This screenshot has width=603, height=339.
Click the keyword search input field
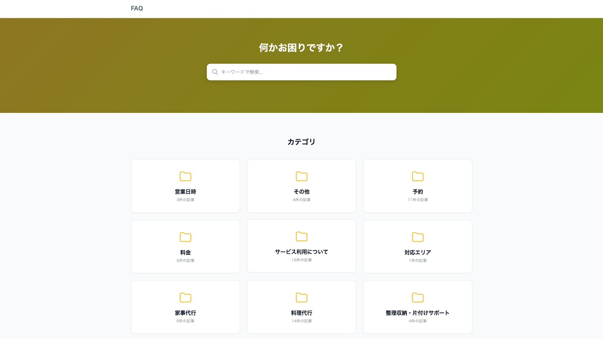[x=301, y=72]
